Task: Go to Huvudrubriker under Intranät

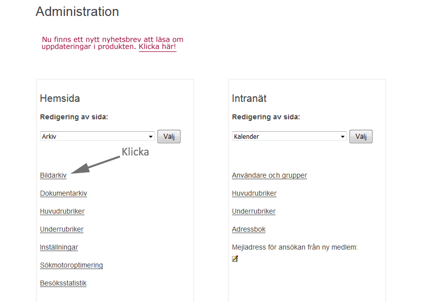Action: 254,194
